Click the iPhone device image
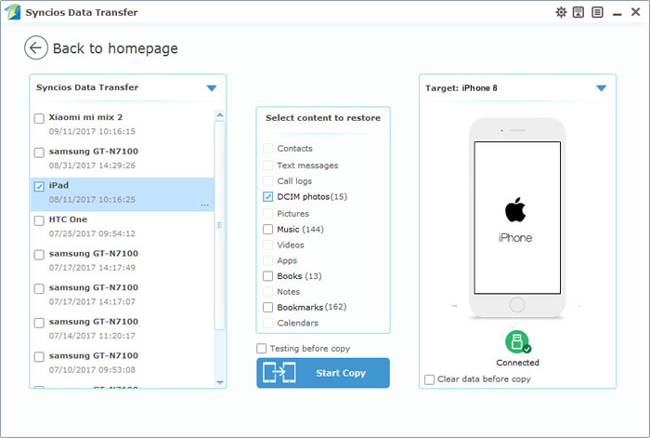650x438 pixels. tap(517, 219)
